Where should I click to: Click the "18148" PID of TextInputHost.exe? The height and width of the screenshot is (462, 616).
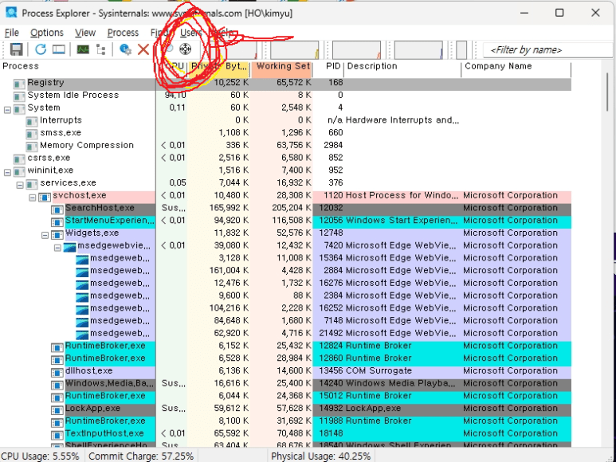click(x=331, y=434)
